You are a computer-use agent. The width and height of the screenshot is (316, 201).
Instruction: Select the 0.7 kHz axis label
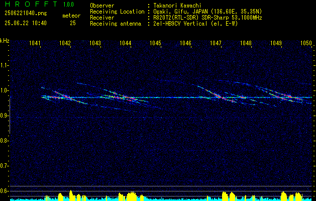tap(4, 166)
